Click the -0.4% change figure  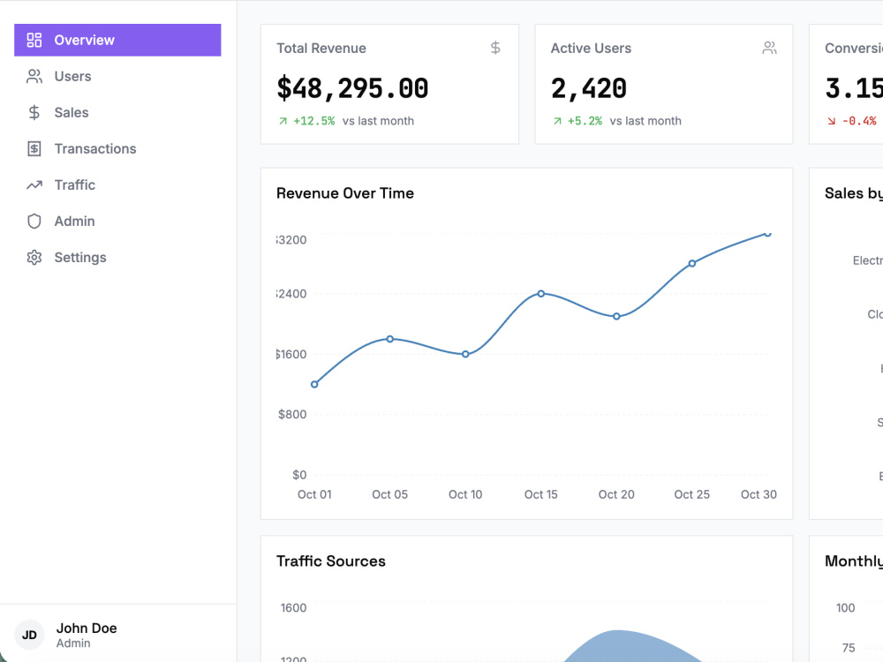(x=859, y=121)
